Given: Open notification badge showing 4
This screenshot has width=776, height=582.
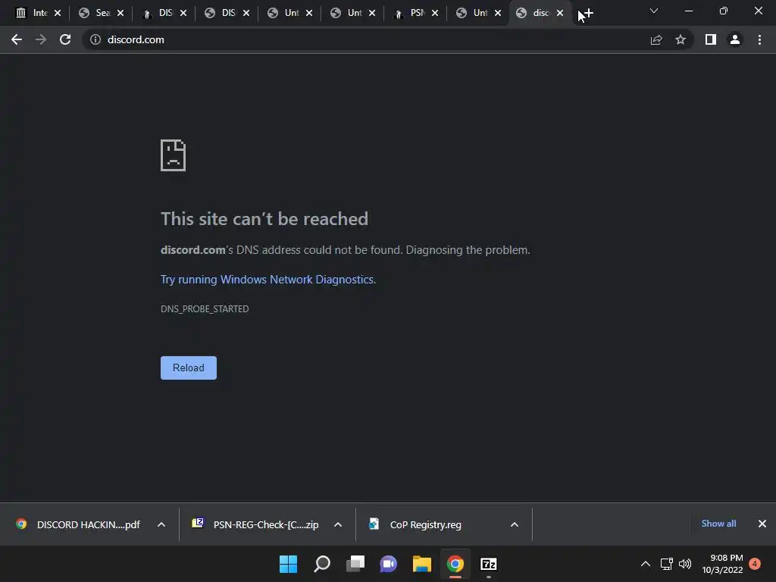Looking at the screenshot, I should click(755, 564).
